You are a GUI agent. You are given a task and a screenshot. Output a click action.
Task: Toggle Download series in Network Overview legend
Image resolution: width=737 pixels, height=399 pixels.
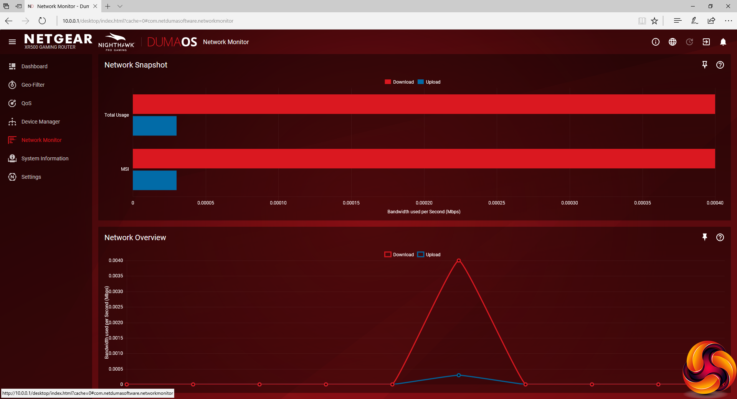(x=399, y=255)
